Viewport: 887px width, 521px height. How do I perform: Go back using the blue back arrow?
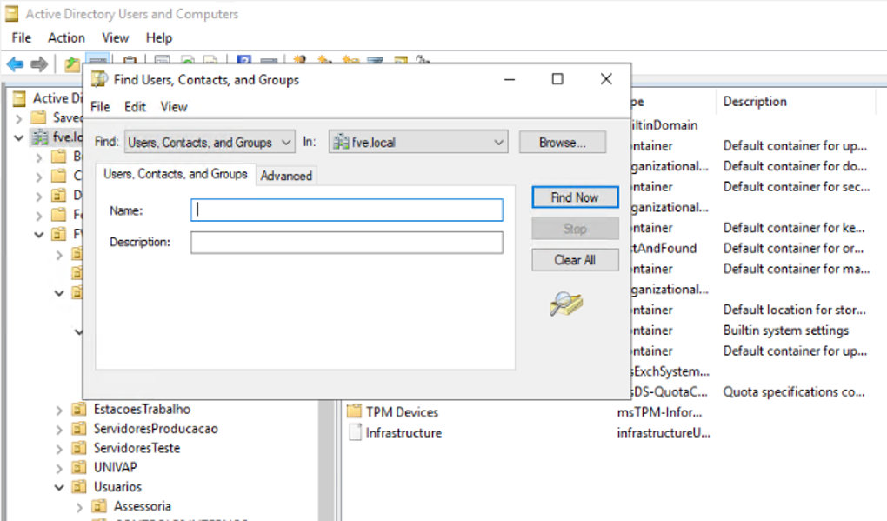(15, 63)
